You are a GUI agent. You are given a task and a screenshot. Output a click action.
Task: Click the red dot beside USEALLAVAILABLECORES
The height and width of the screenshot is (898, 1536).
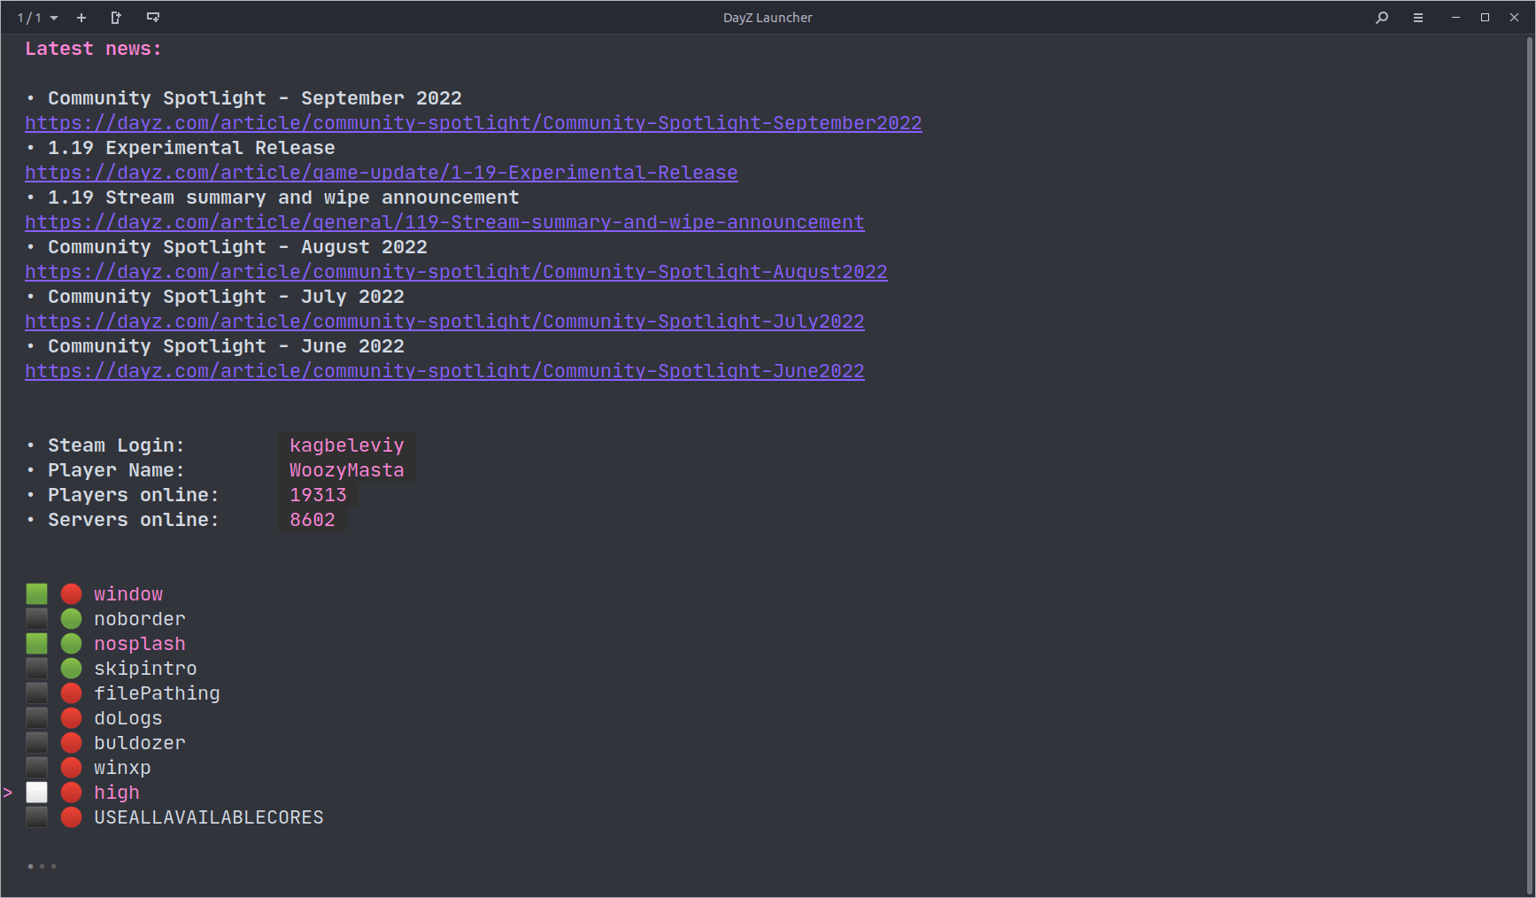[x=71, y=817]
